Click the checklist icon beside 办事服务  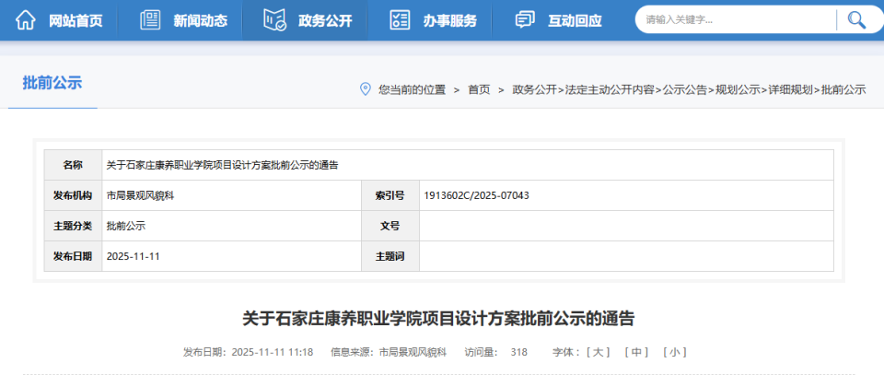[x=400, y=20]
